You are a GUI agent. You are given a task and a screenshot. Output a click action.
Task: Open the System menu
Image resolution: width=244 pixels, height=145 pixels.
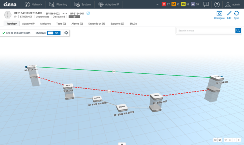[x=82, y=4]
